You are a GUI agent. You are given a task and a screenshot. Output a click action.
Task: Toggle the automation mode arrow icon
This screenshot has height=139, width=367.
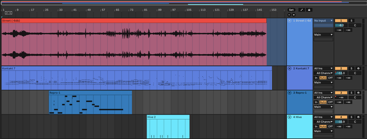coord(302,10)
